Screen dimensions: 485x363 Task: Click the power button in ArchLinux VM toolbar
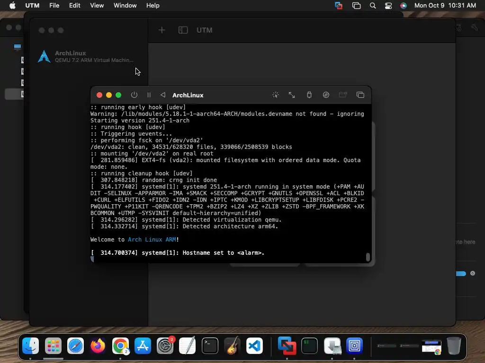pyautogui.click(x=134, y=95)
